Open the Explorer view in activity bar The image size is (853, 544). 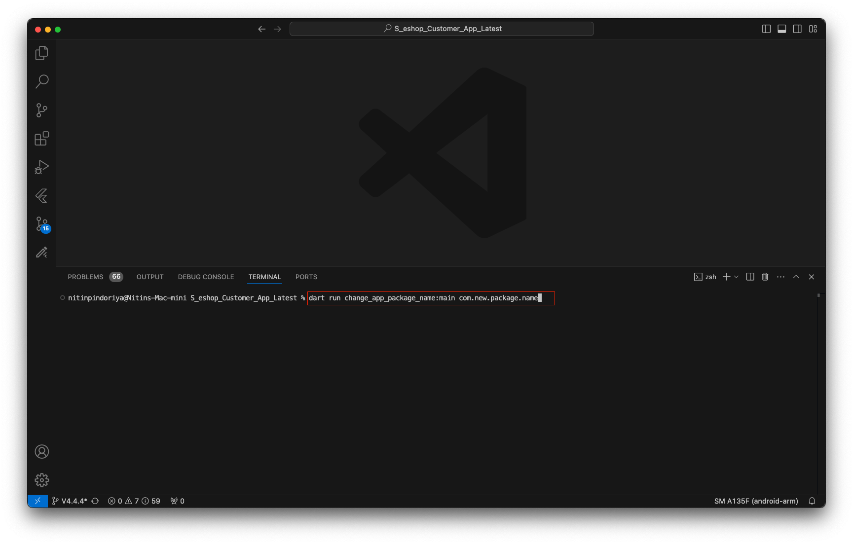pyautogui.click(x=42, y=53)
